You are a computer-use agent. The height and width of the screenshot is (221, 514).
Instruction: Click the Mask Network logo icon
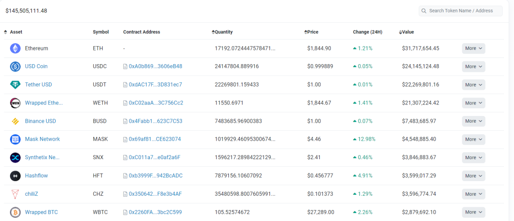click(15, 139)
